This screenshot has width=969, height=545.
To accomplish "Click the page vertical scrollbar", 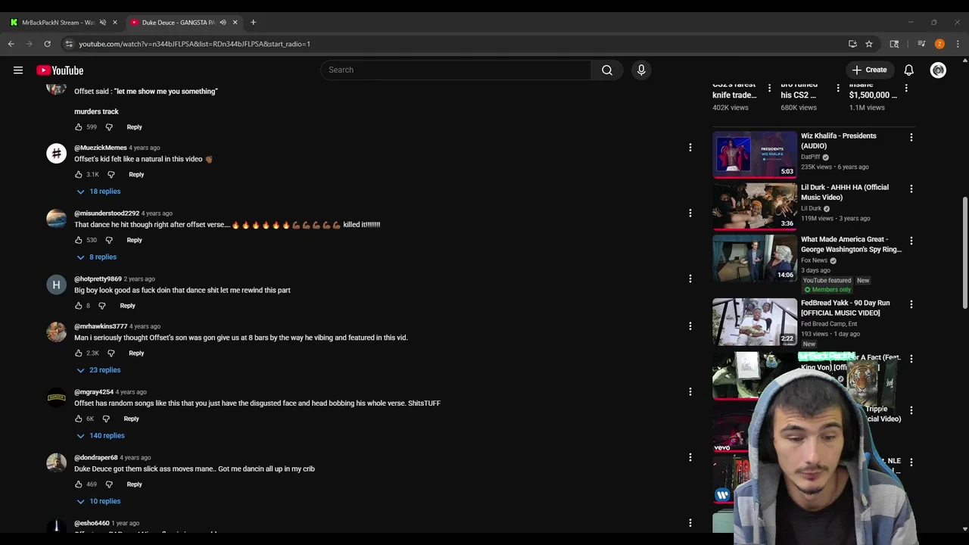I will point(964,253).
